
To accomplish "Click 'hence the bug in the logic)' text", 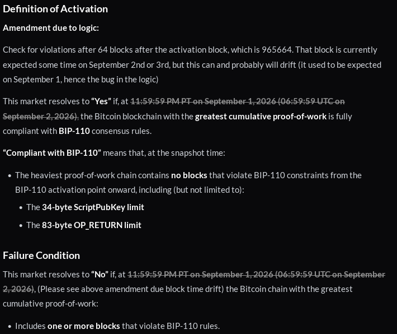I will (x=111, y=80).
